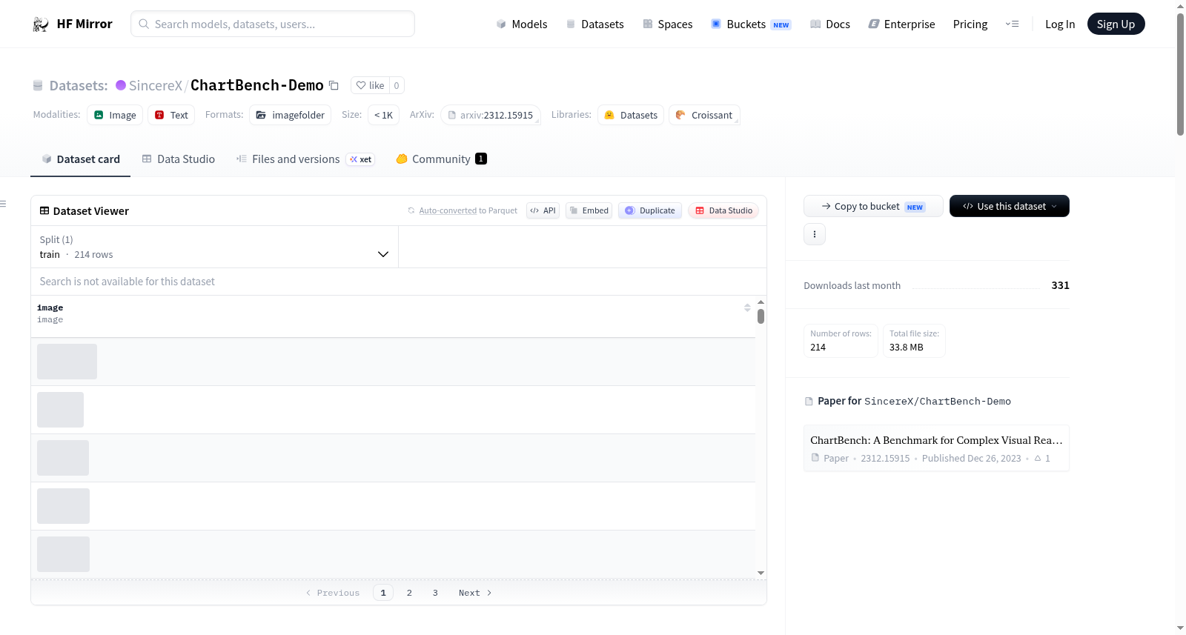Image resolution: width=1186 pixels, height=635 pixels.
Task: Go to page 2 of results
Action: (x=409, y=593)
